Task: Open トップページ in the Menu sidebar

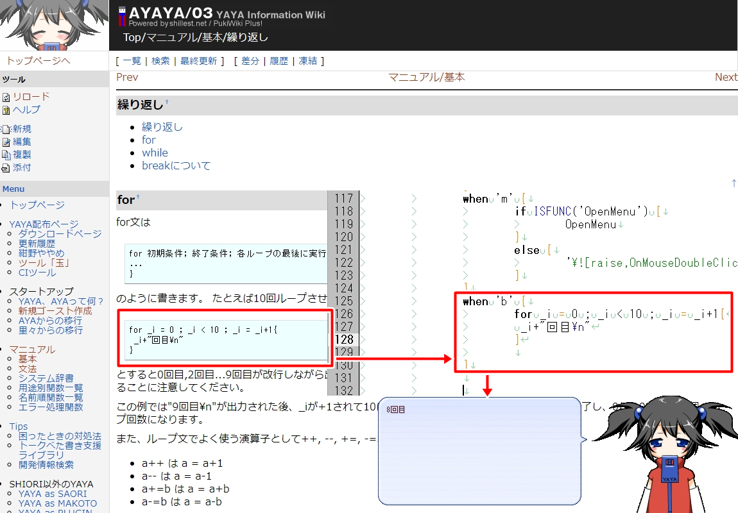Action: (37, 205)
